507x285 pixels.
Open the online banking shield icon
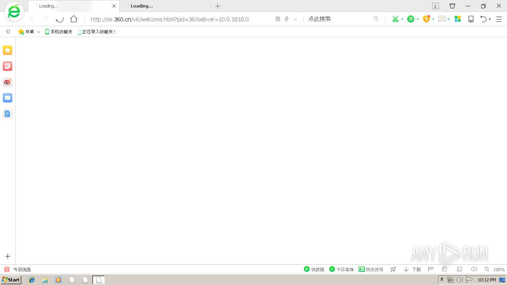[x=427, y=19]
